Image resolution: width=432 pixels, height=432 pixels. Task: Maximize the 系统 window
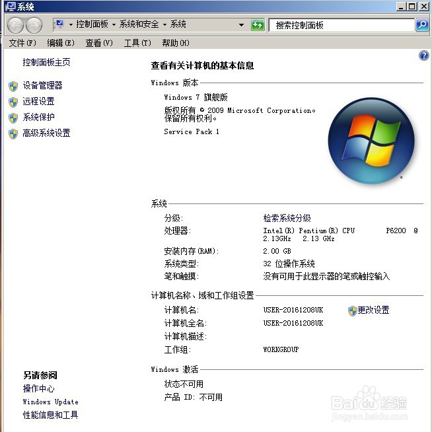(412, 7)
